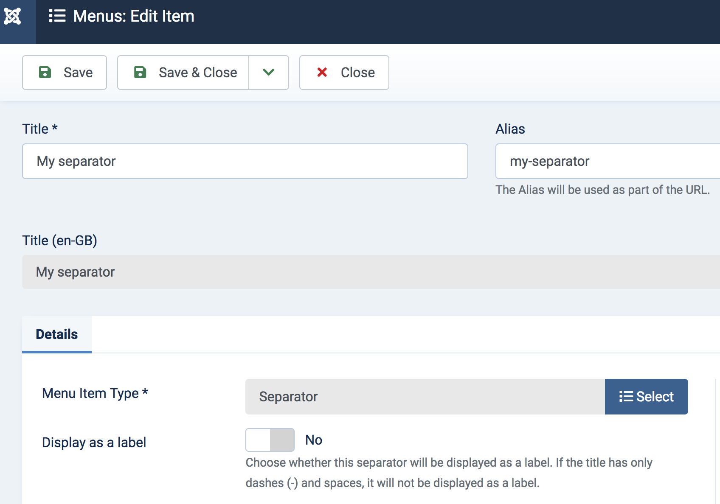Click the 'Menus: Edit Item' heading text

click(134, 16)
